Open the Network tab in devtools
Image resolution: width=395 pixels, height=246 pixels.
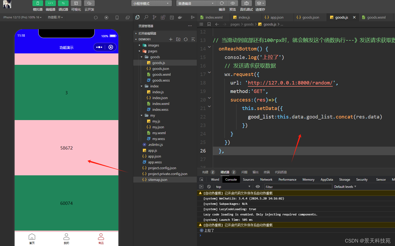click(x=266, y=180)
